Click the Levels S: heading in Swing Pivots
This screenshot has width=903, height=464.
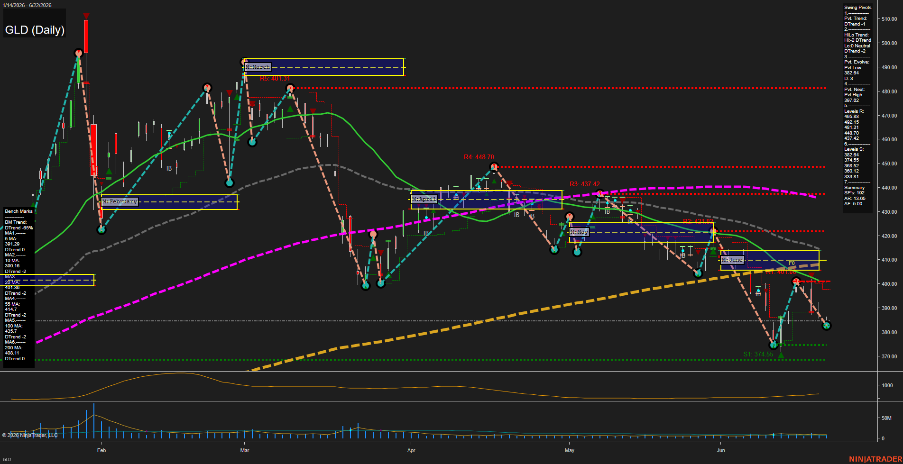[854, 149]
